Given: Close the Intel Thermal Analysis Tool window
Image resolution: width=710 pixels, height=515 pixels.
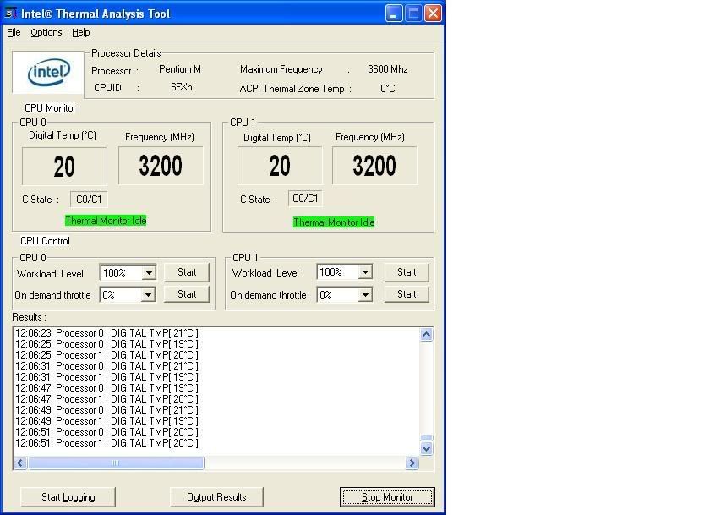Looking at the screenshot, I should tap(434, 14).
